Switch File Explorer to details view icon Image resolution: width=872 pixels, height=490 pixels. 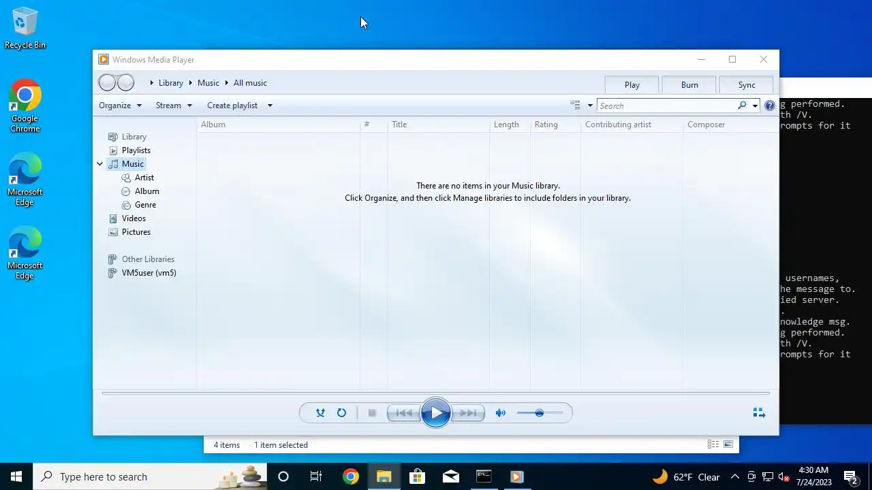713,444
